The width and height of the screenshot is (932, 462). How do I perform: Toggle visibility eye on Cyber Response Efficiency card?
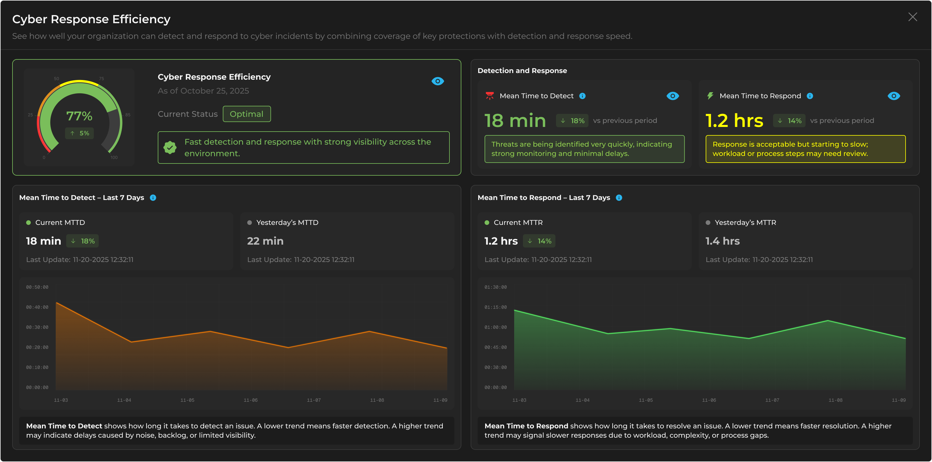coord(438,81)
